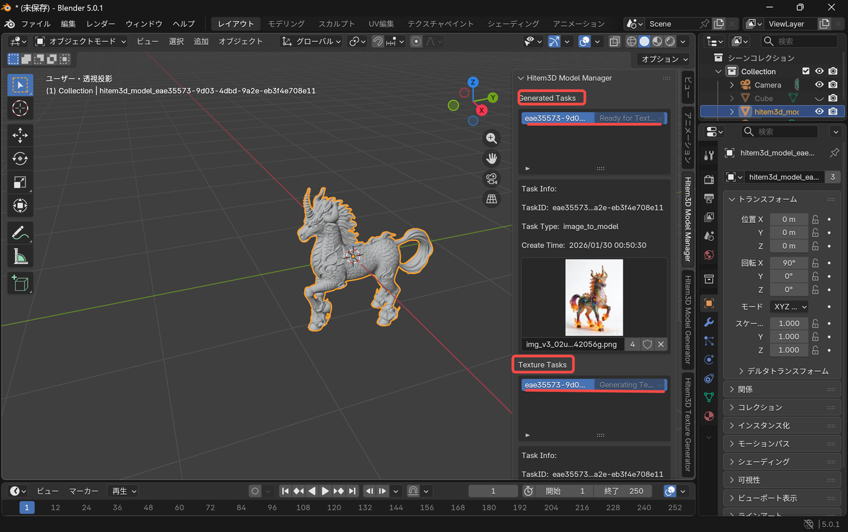The width and height of the screenshot is (848, 532).
Task: Toggle camera view in viewport
Action: tap(492, 179)
